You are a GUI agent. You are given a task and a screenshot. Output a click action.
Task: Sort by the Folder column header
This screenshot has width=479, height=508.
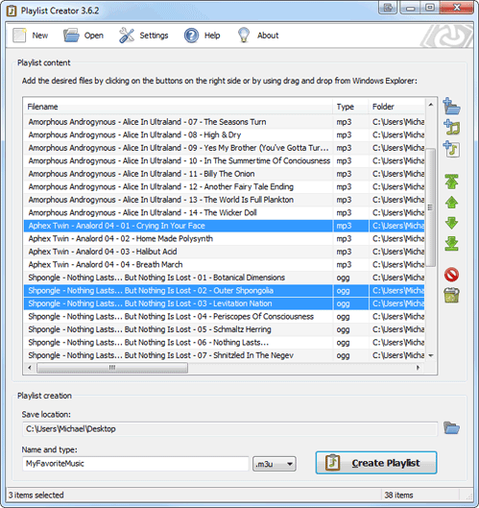click(x=396, y=107)
